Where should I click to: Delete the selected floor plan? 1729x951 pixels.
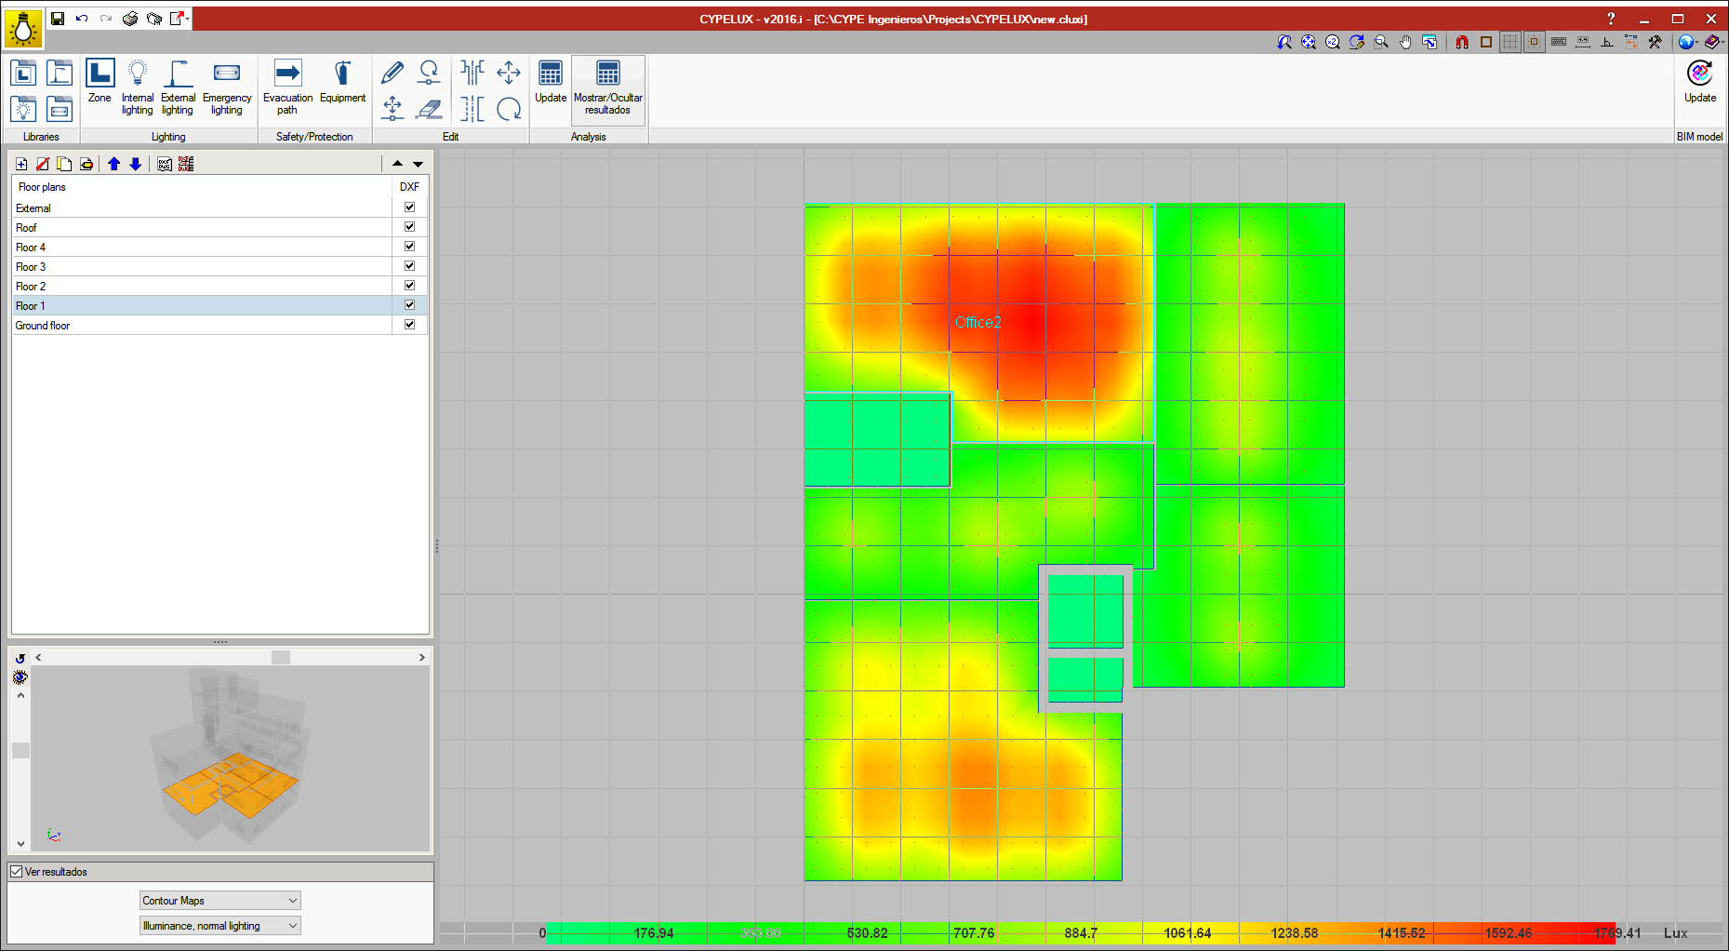(43, 164)
